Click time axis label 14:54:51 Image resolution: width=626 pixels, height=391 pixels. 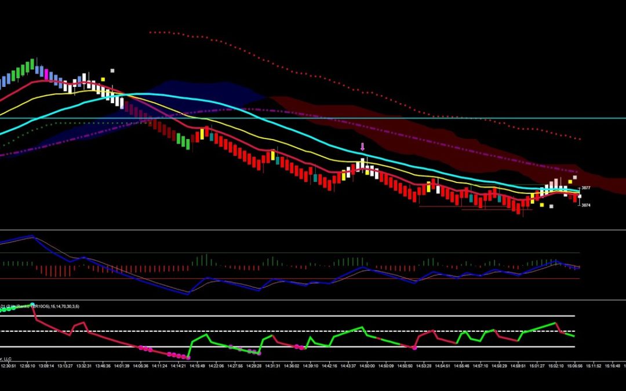tap(443, 366)
